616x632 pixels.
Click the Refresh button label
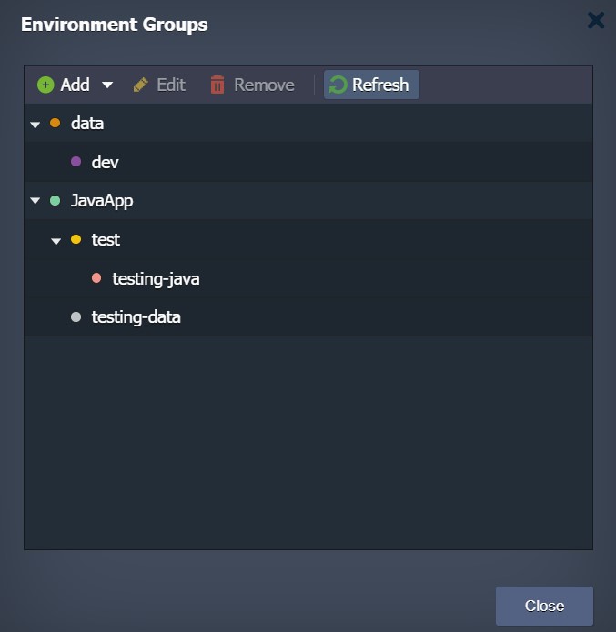pyautogui.click(x=380, y=85)
